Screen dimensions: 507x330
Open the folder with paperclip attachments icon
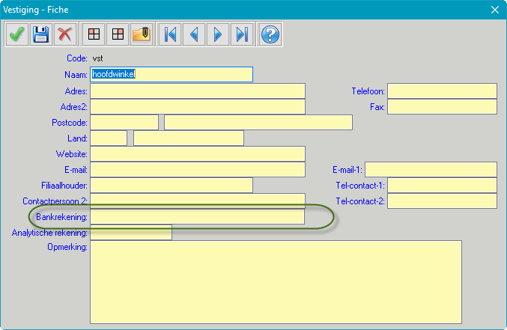[x=142, y=34]
